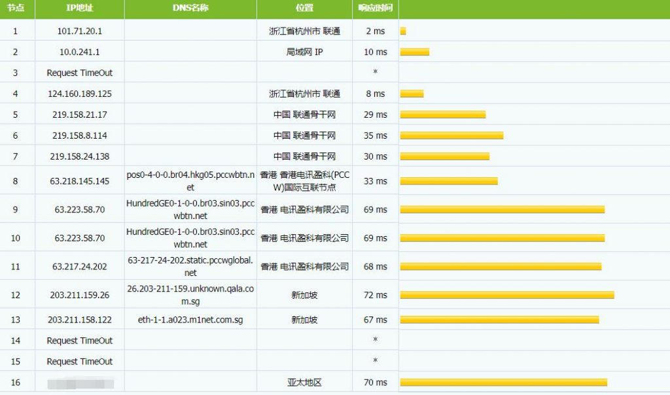670x395 pixels.
Task: Click node number 16 cell
Action: coord(16,383)
